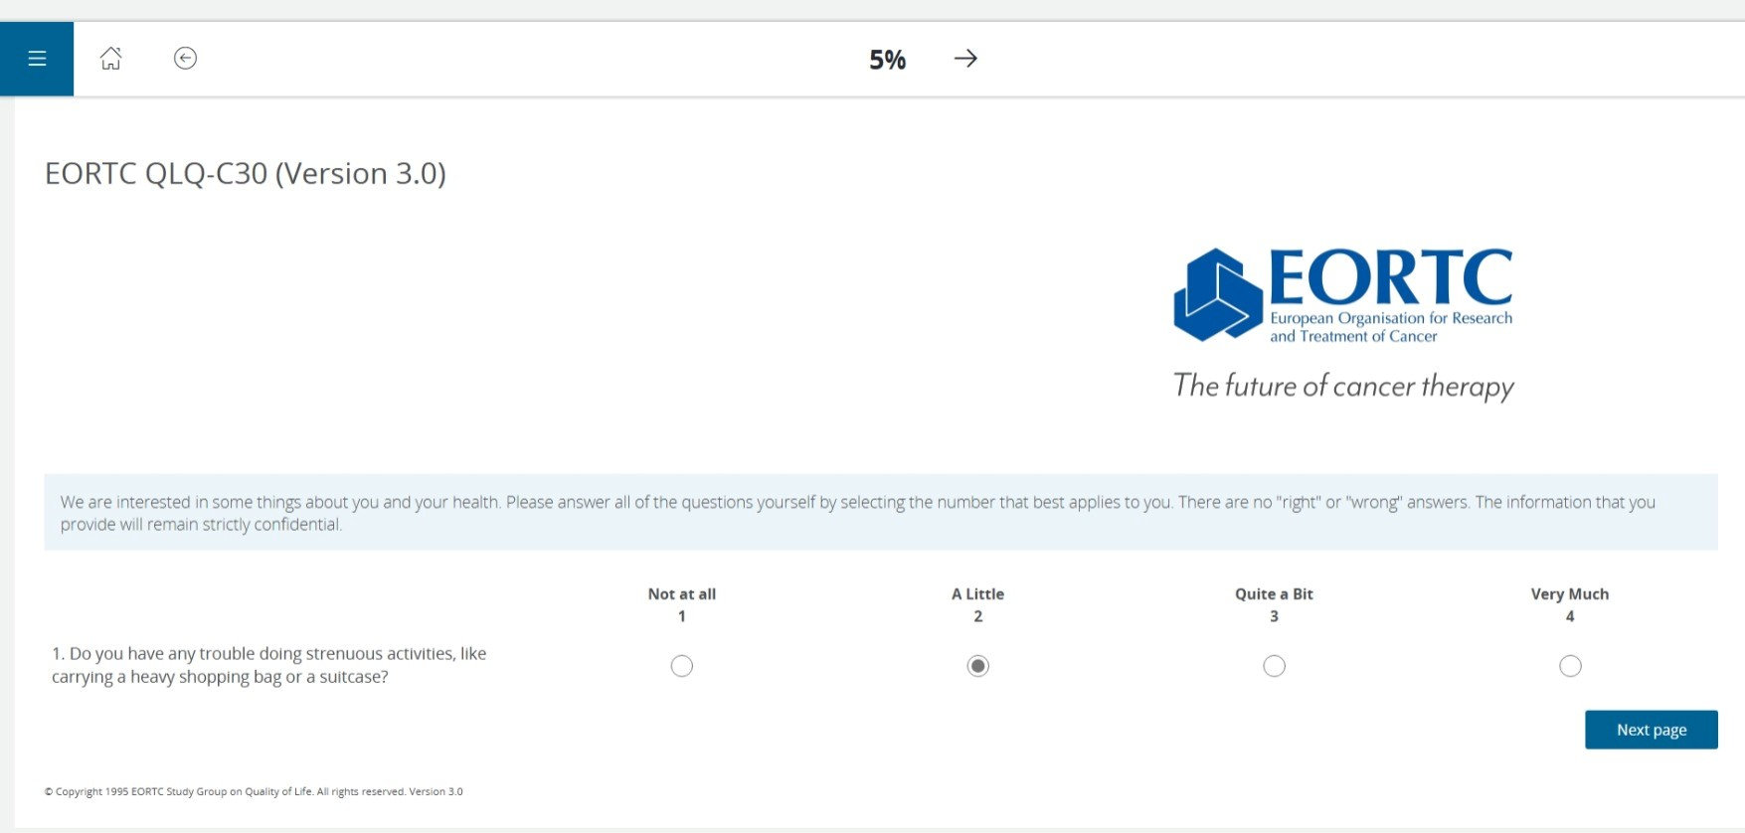Click the EORTC logo image
This screenshot has width=1745, height=833.
click(1342, 295)
